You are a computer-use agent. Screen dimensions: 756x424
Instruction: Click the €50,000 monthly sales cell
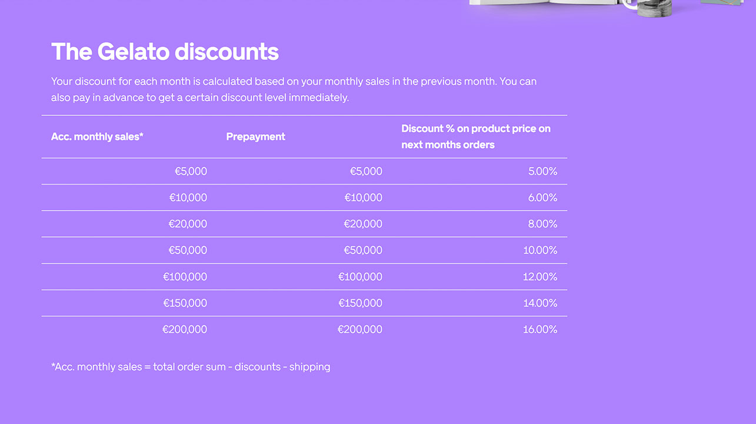coord(188,251)
